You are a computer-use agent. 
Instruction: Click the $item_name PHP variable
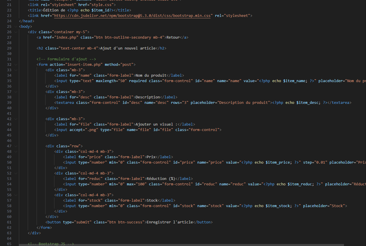pos(294,81)
